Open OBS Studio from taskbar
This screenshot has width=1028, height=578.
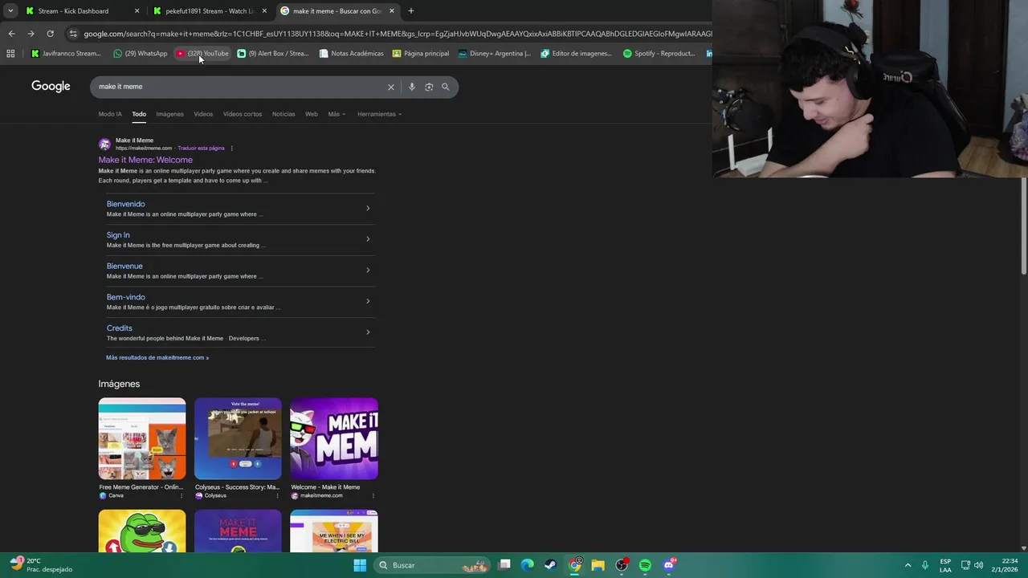pyautogui.click(x=622, y=565)
